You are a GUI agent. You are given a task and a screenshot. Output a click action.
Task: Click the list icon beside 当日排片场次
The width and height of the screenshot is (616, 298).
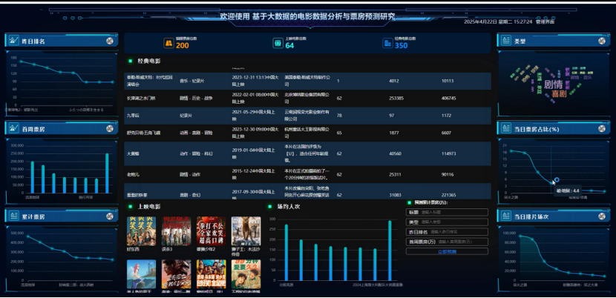(505, 216)
